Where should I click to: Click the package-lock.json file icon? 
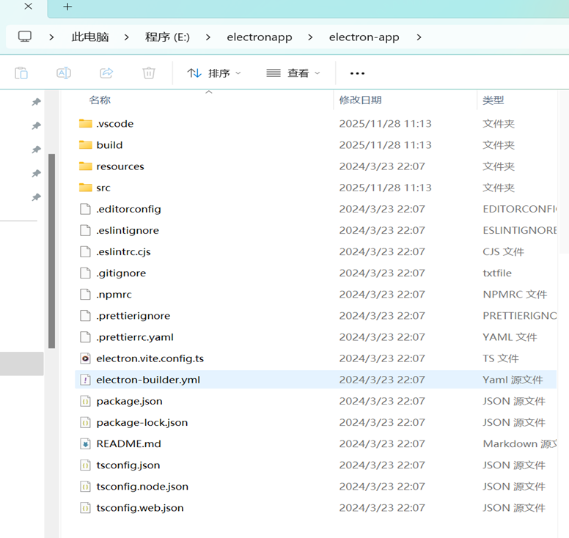pos(85,422)
